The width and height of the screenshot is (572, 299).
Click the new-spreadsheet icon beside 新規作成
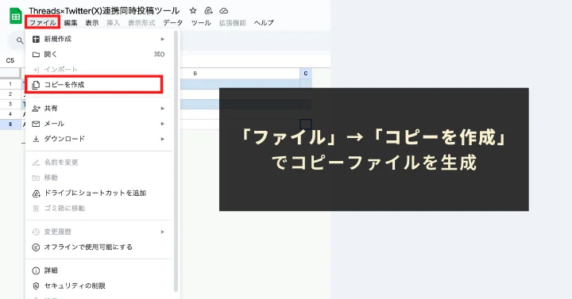36,39
